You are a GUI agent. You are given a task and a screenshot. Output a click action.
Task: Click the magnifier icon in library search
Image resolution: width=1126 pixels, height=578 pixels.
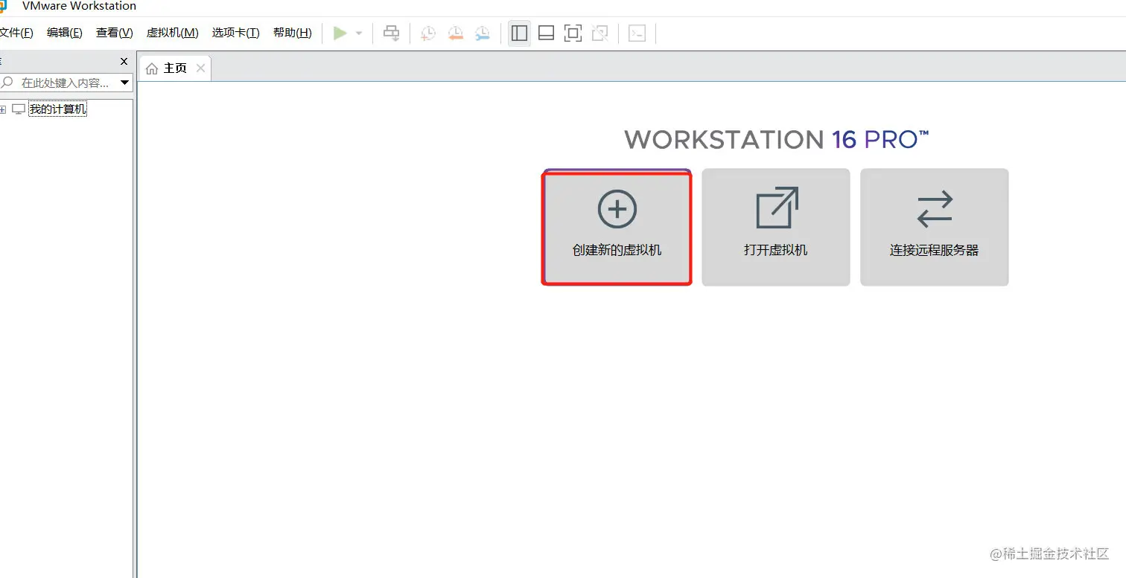pos(8,83)
